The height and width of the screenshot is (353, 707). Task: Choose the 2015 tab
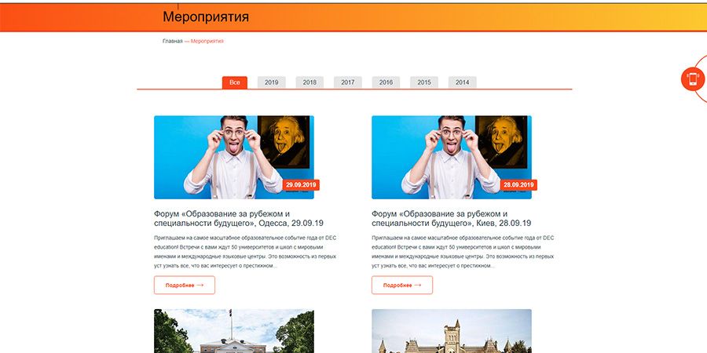(424, 82)
